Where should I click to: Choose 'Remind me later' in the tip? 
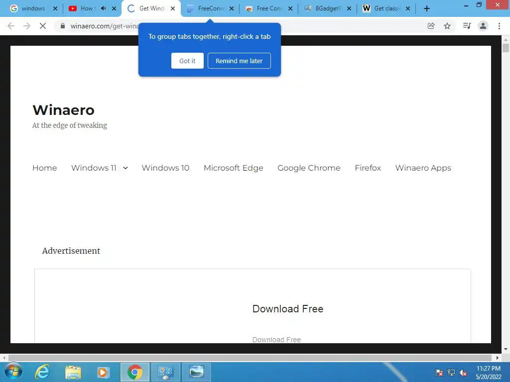coord(239,61)
